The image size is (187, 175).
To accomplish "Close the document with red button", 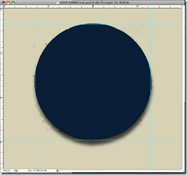I will (x=3, y=2).
